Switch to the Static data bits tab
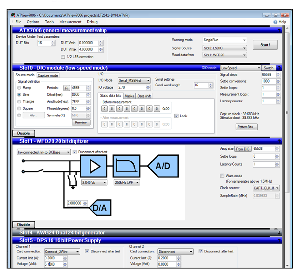The width and height of the screenshot is (301, 278). pos(110,96)
